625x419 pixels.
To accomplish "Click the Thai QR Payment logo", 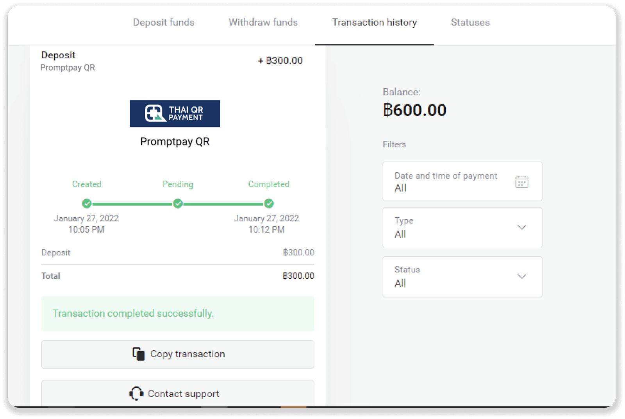I will click(x=175, y=114).
